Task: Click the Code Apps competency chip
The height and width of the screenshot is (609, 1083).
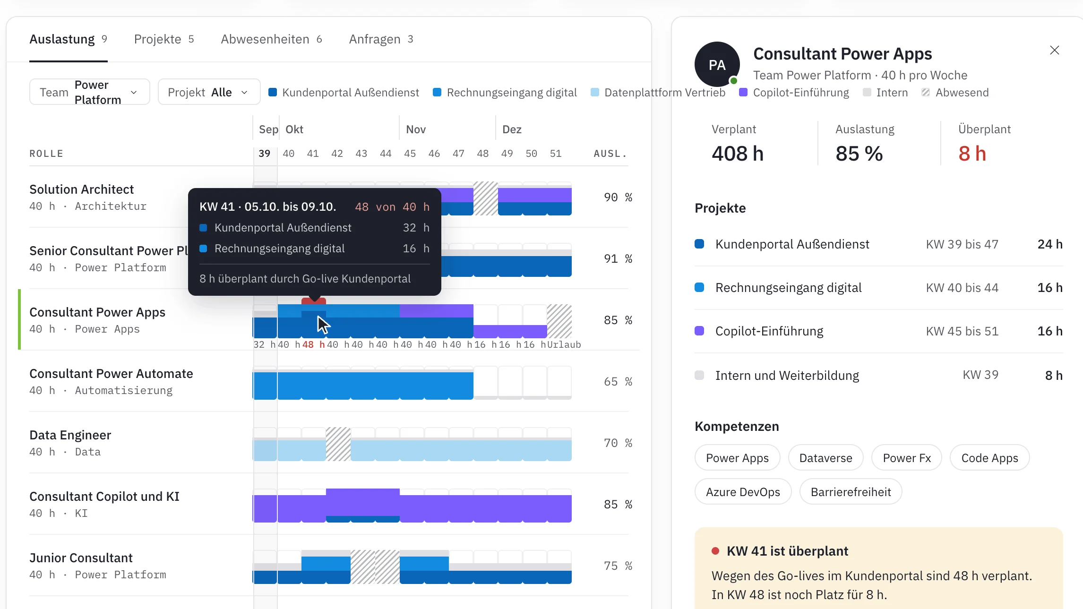Action: tap(989, 458)
